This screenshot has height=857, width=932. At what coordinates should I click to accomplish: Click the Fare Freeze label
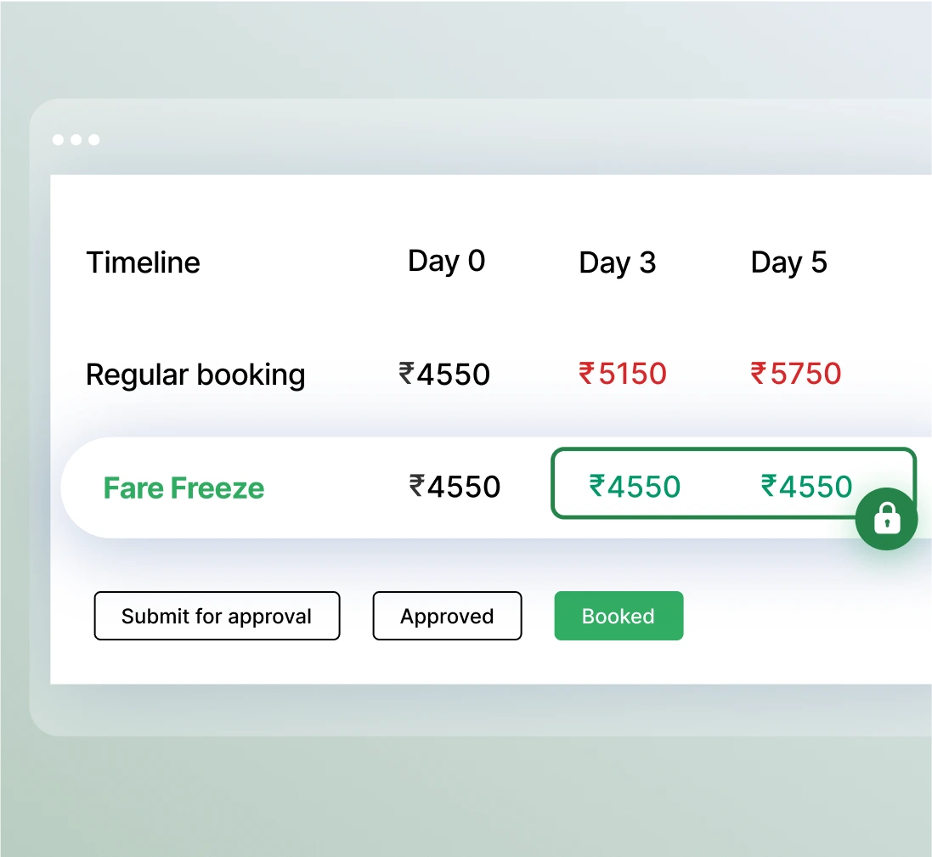184,488
